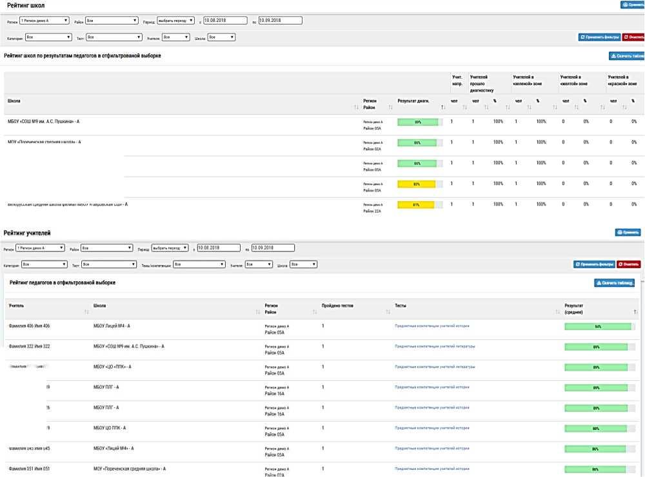Clear filters with red button in Рейтинг учителей

(628, 264)
